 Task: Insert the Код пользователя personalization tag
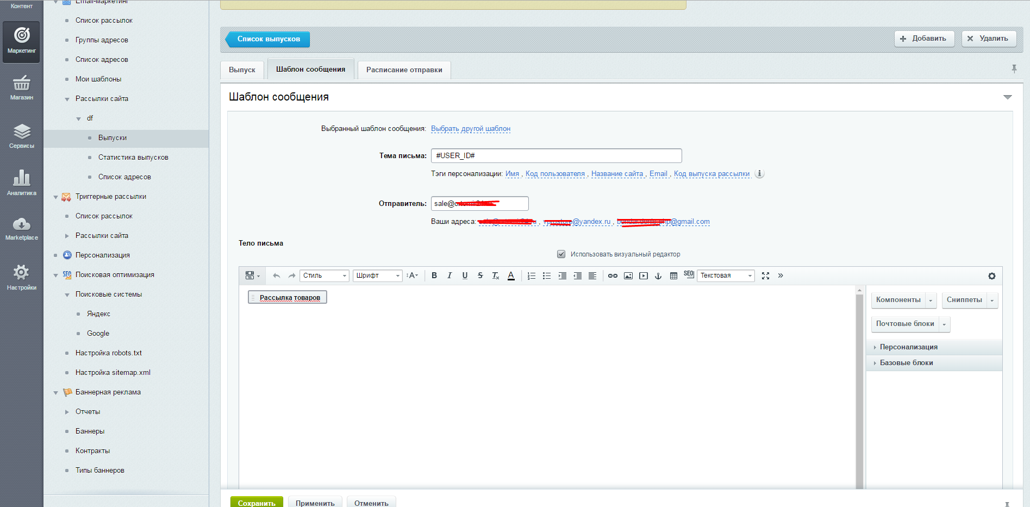(555, 174)
